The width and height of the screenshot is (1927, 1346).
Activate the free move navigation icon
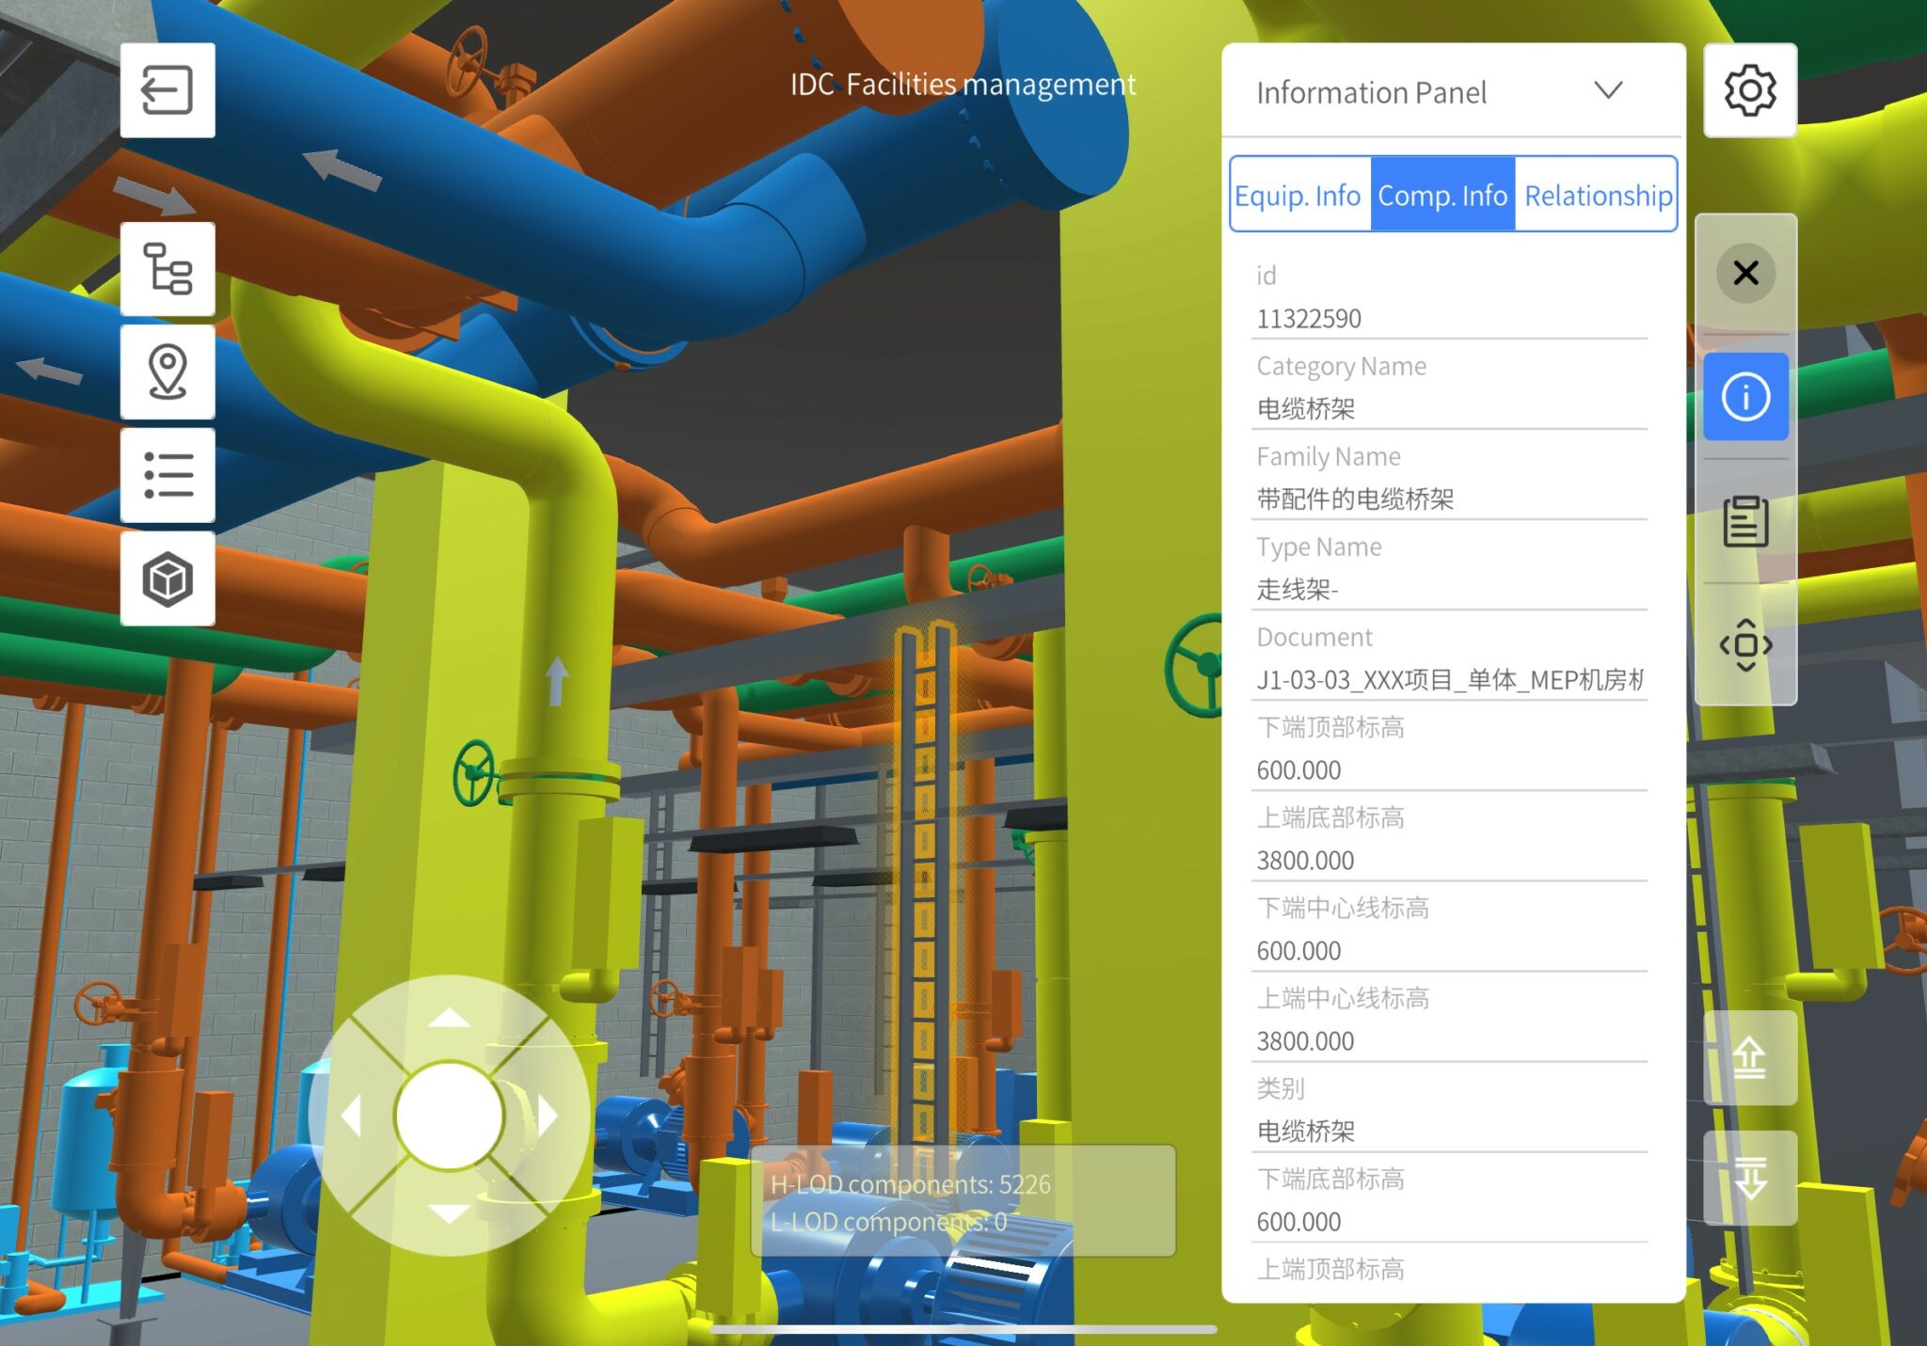(x=1745, y=645)
